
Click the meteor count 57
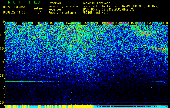point(39,12)
